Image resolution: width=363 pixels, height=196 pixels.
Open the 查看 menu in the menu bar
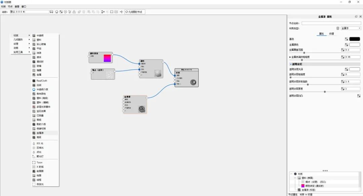pyautogui.click(x=17, y=6)
